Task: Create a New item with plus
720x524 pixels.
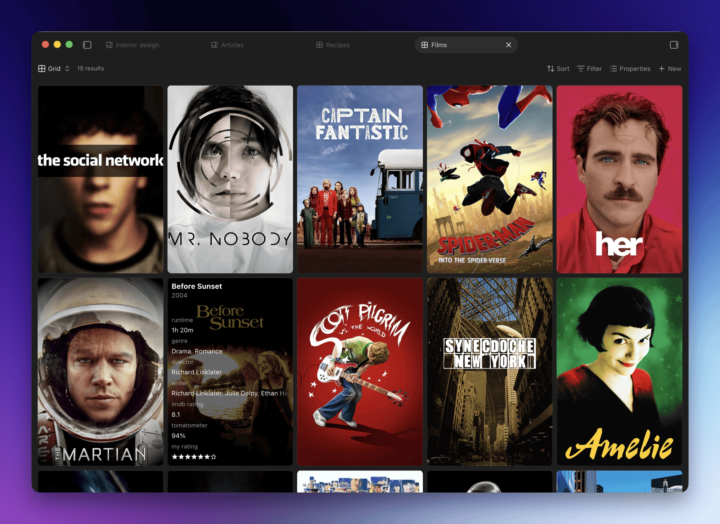Action: pos(670,69)
